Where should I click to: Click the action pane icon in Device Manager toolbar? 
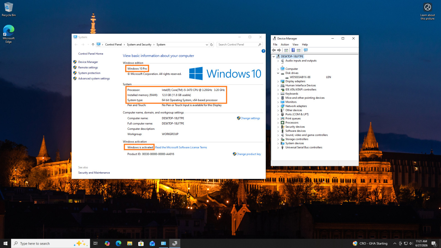pyautogui.click(x=299, y=50)
